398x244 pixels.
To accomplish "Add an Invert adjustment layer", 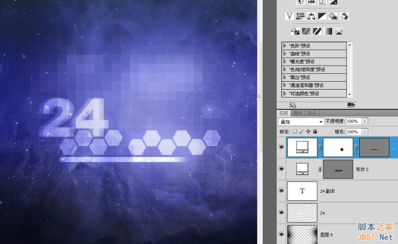I will coord(295,31).
